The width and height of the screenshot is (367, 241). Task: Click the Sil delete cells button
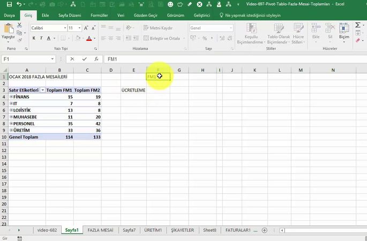click(x=330, y=33)
